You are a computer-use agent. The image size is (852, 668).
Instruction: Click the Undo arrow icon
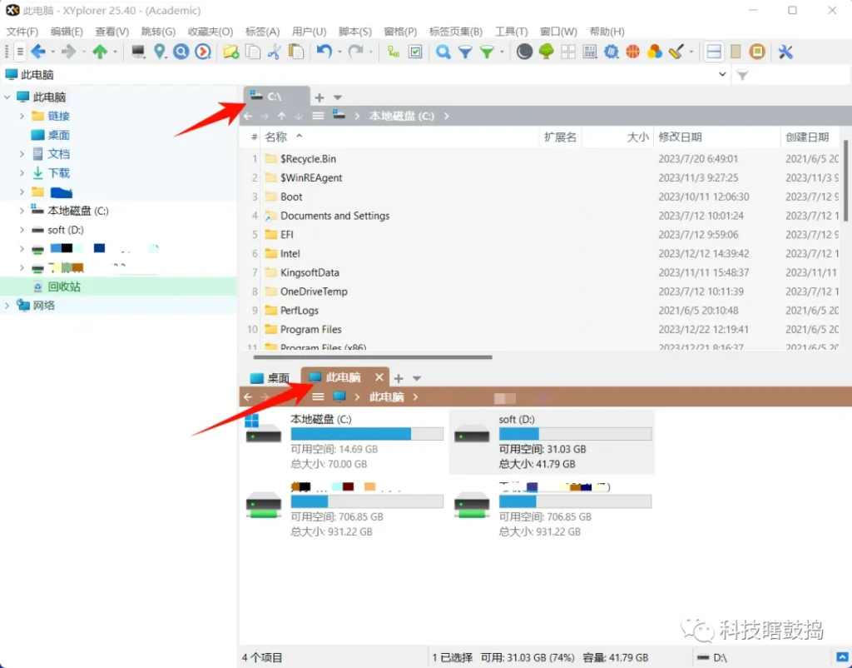point(324,52)
